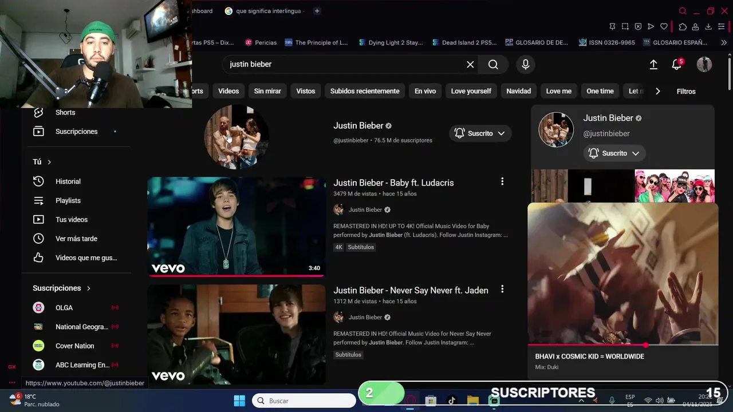Open the ISSN 0326-9965 bookmark
This screenshot has height=412, width=733.
(x=607, y=42)
